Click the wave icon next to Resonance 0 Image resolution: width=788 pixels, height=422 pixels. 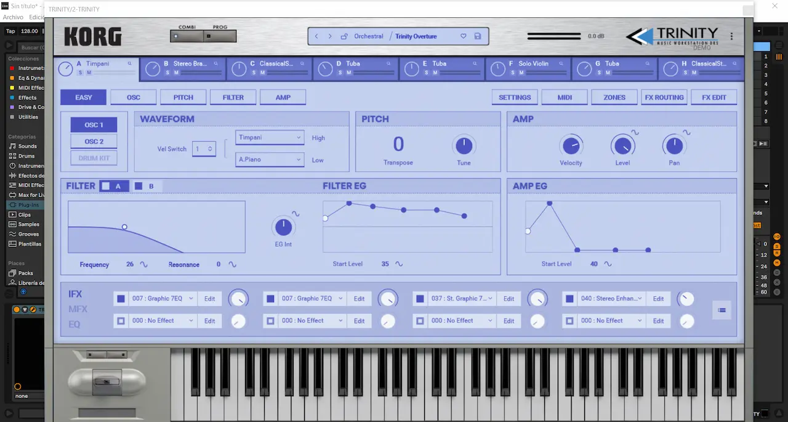(232, 264)
